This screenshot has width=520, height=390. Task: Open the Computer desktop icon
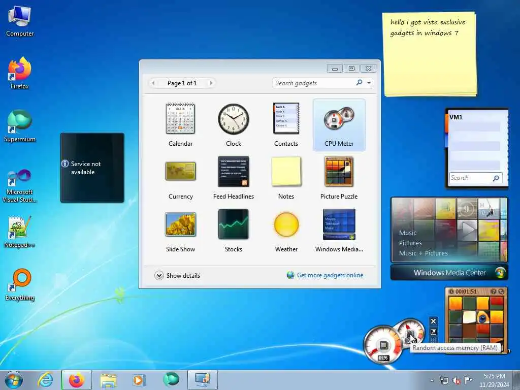20,21
